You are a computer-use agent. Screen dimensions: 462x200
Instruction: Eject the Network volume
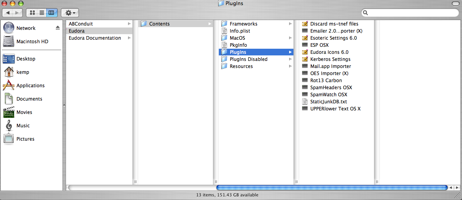click(x=57, y=28)
